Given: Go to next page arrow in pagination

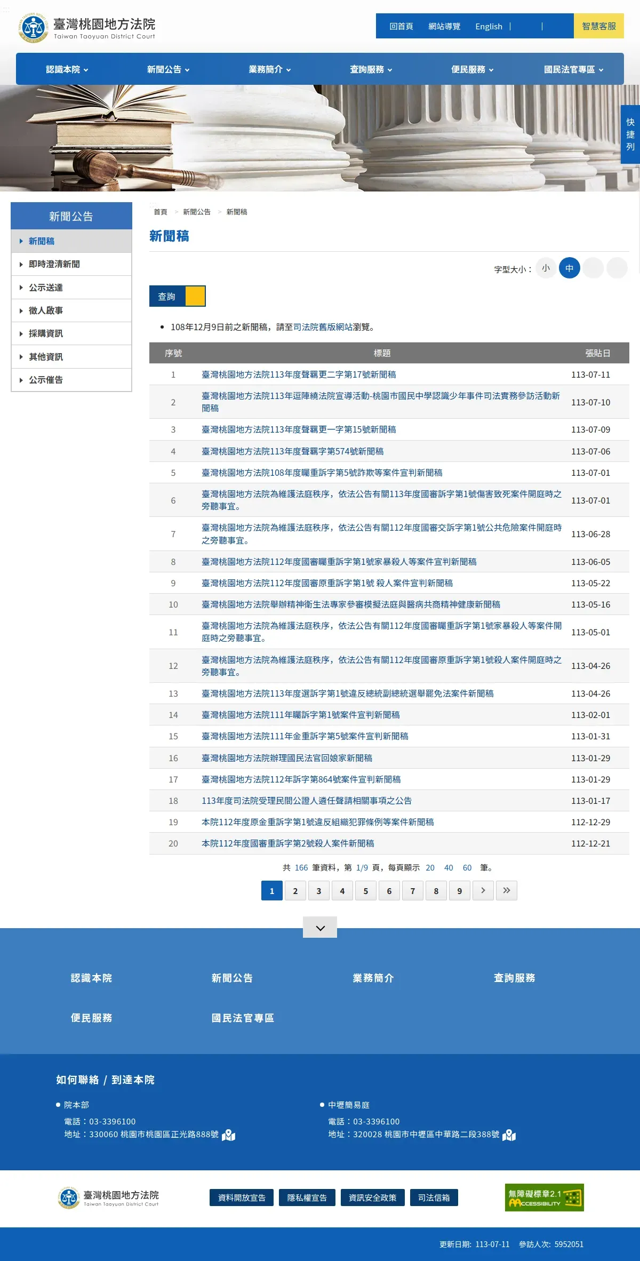Looking at the screenshot, I should click(x=483, y=890).
